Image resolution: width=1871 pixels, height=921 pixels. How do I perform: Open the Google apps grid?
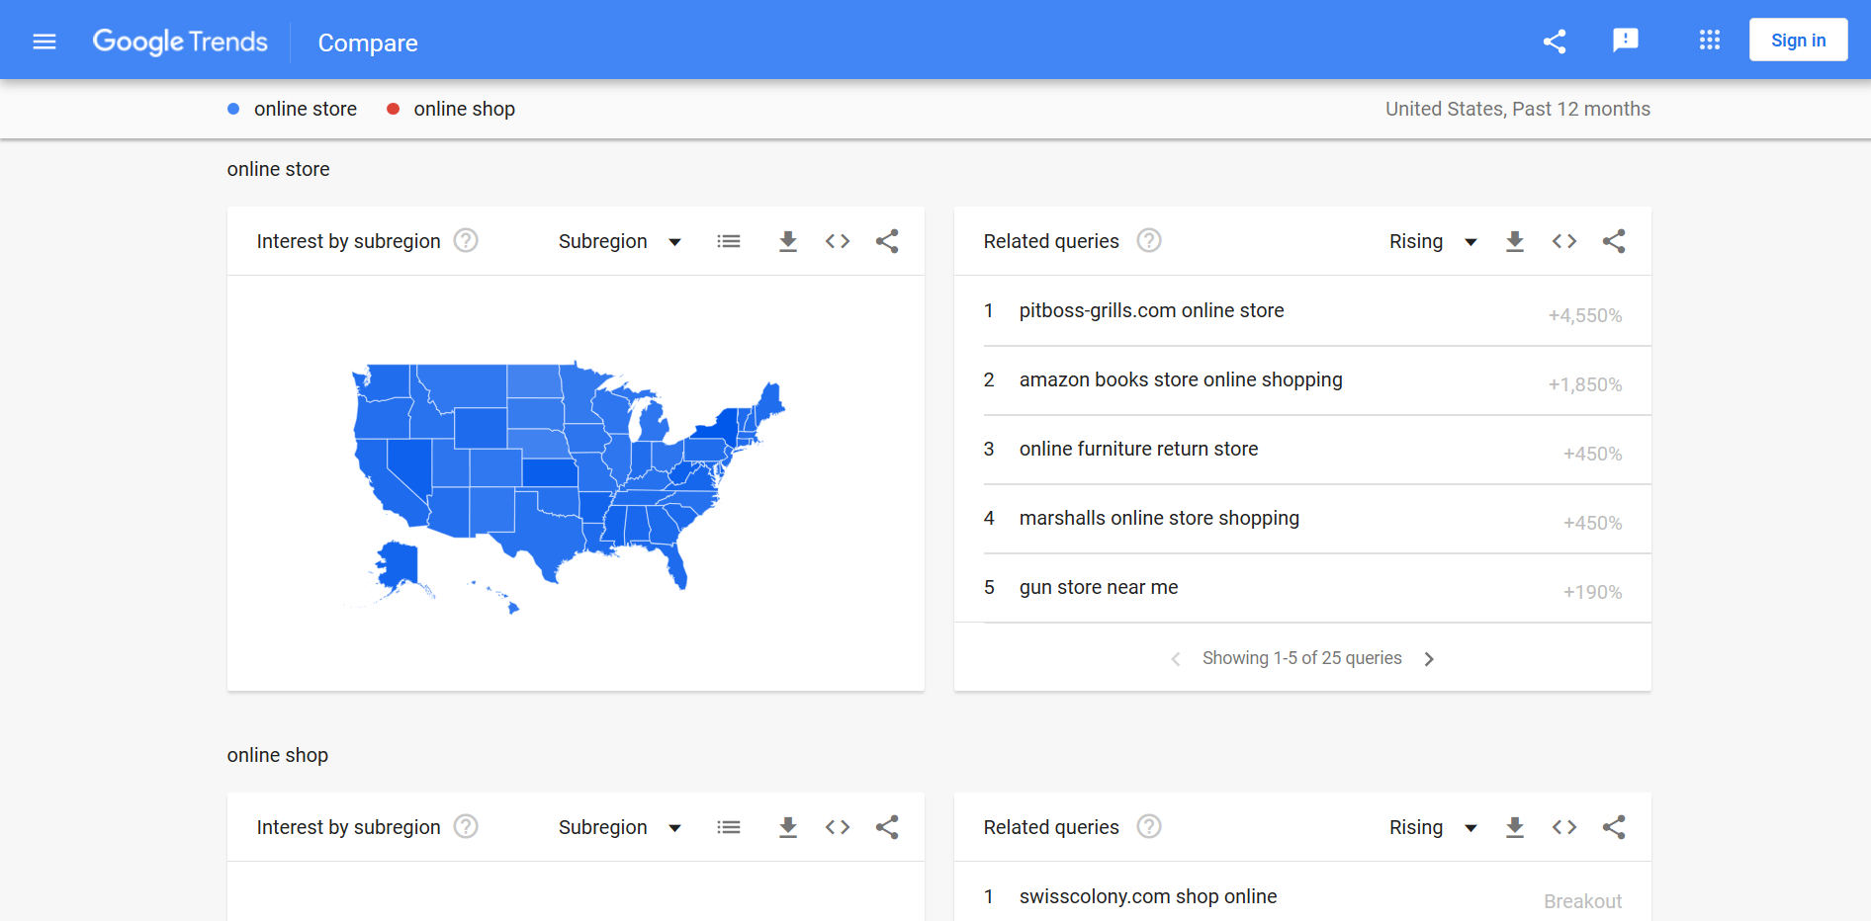click(x=1710, y=41)
